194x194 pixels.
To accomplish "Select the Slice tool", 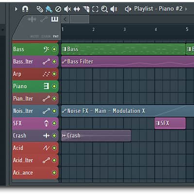I will click(86, 9).
